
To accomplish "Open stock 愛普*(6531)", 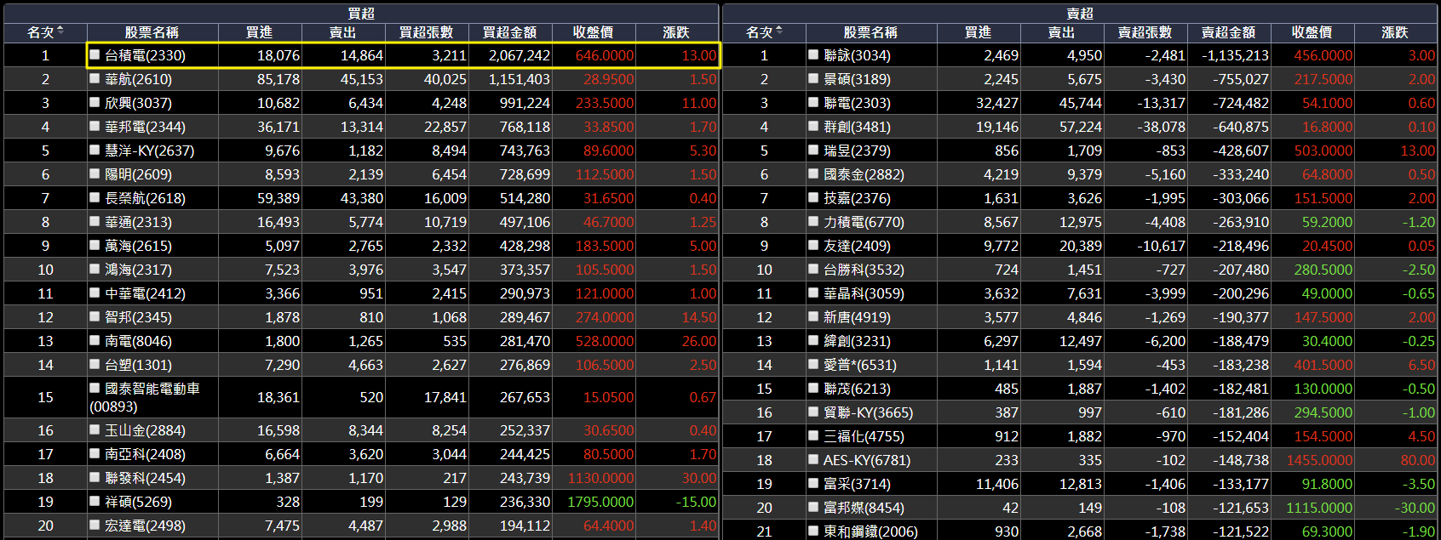I will 860,365.
